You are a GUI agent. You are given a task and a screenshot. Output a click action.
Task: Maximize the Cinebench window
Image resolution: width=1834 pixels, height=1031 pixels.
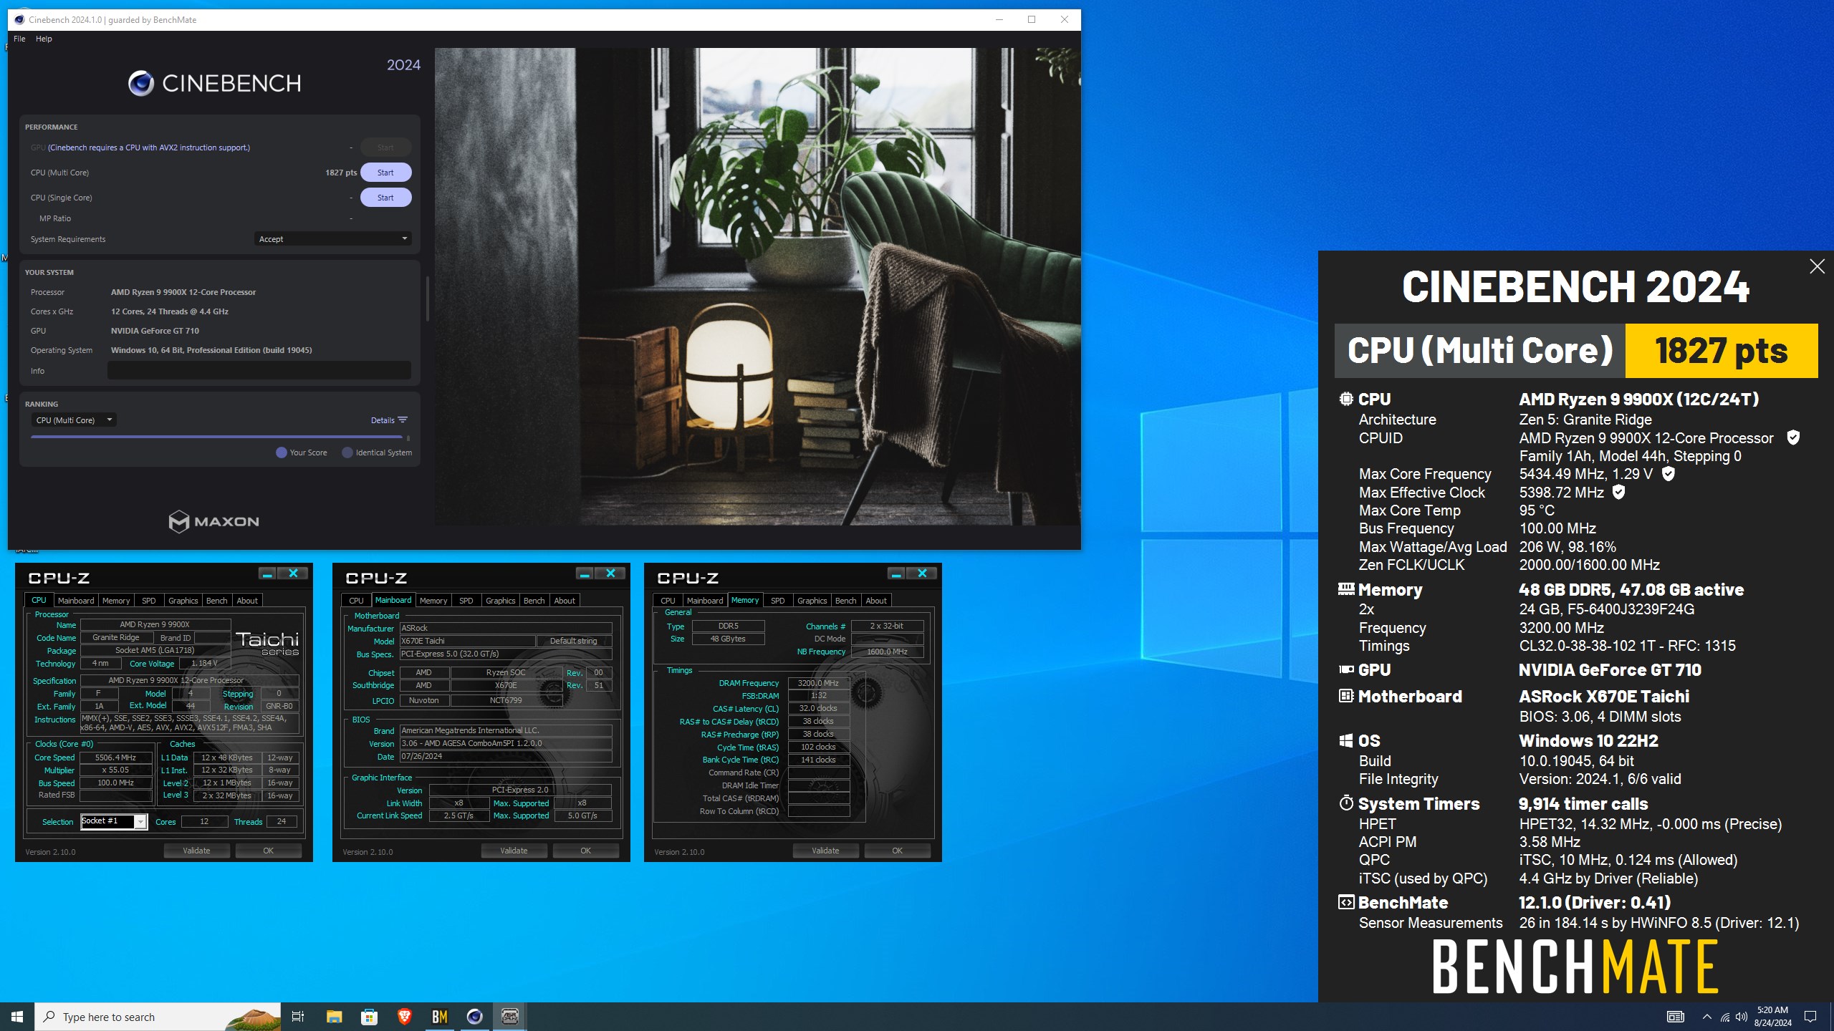(x=1032, y=19)
